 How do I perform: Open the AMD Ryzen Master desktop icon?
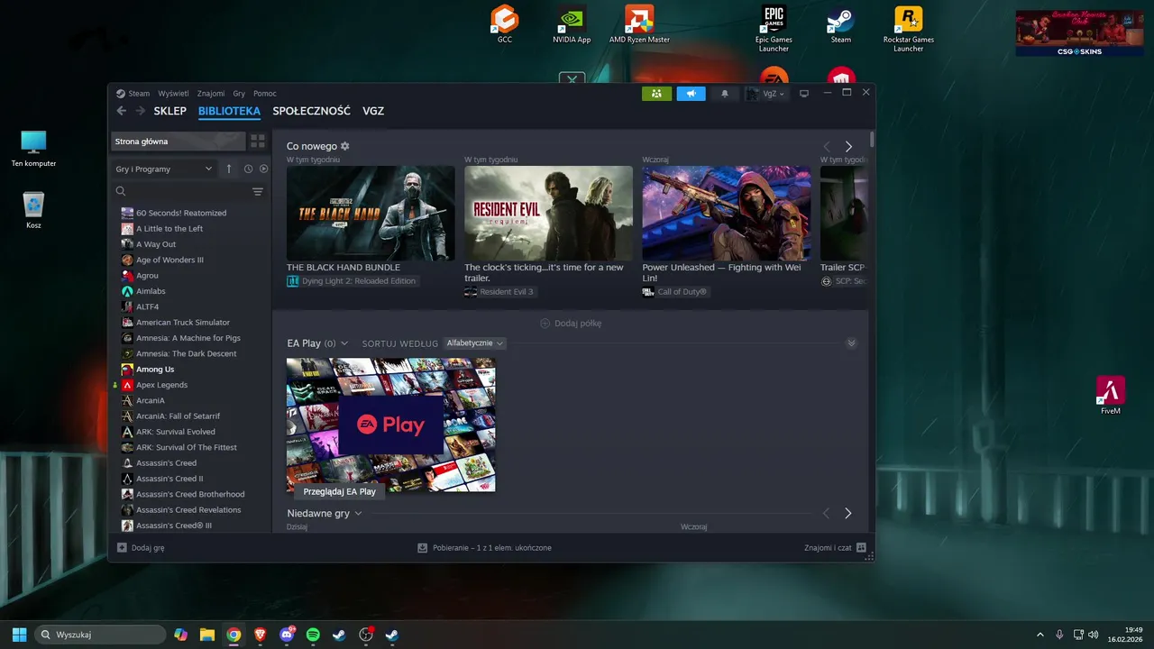coord(639,25)
